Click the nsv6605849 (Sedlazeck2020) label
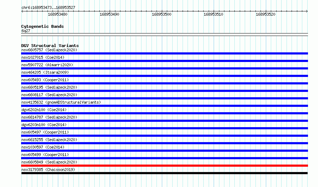This screenshot has width=318, height=187. 49,162
